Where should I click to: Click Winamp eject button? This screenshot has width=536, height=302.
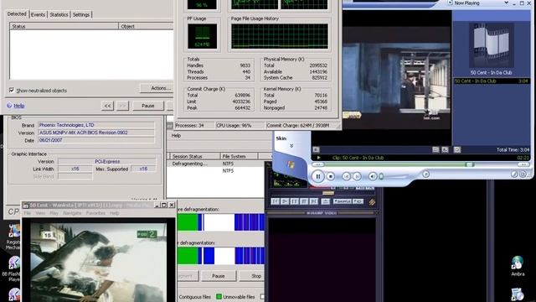(x=326, y=201)
